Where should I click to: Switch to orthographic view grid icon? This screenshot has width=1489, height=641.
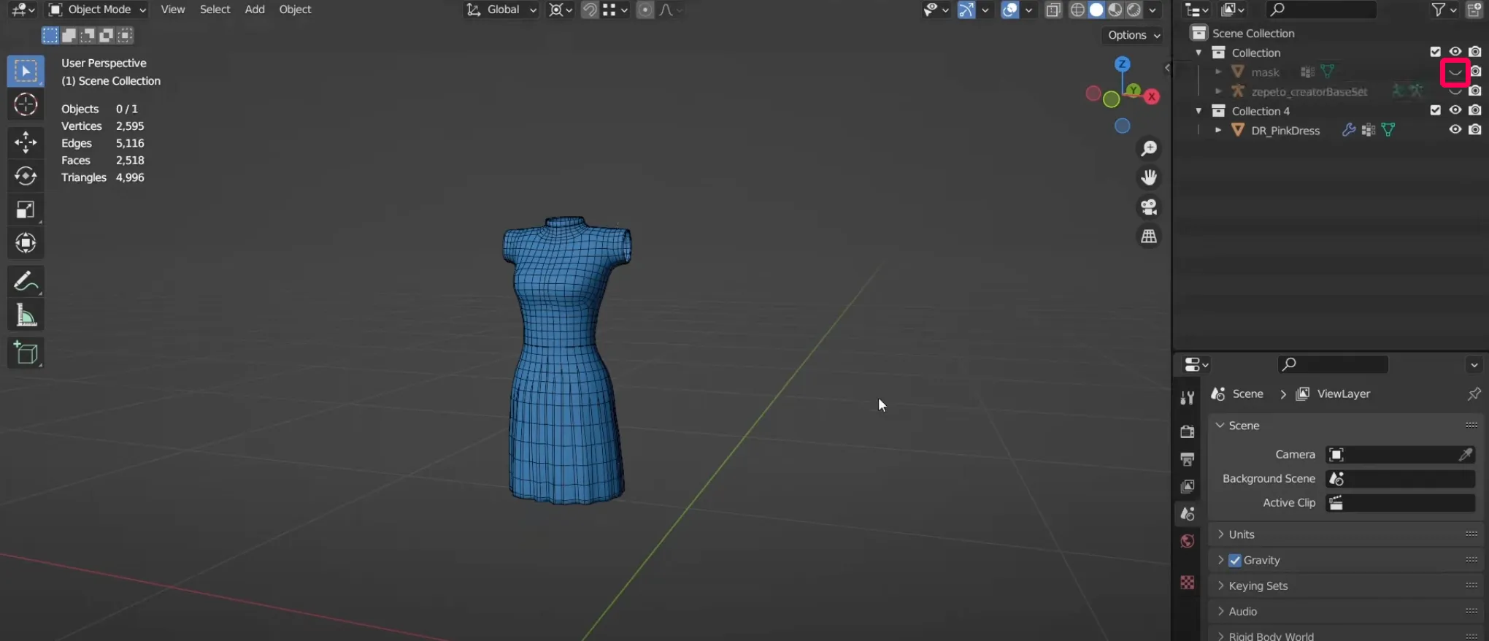point(1149,237)
